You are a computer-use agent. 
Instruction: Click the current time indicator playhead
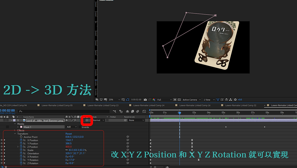(179, 113)
